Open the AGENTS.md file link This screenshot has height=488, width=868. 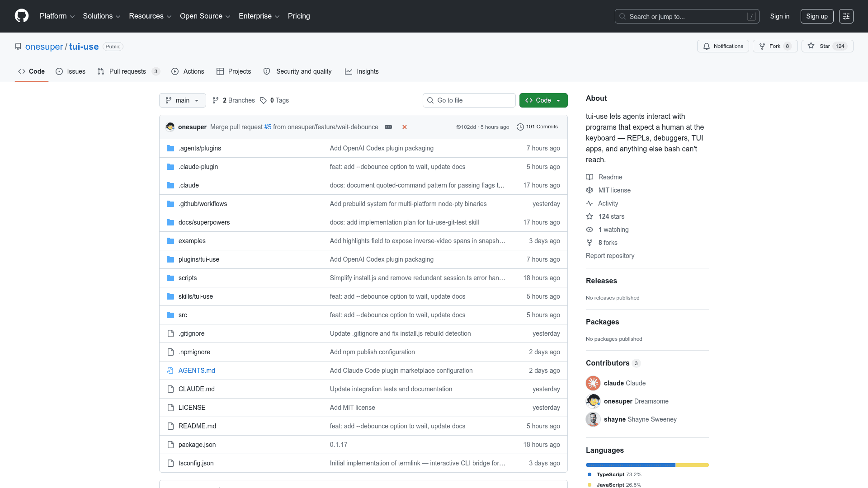pyautogui.click(x=197, y=371)
